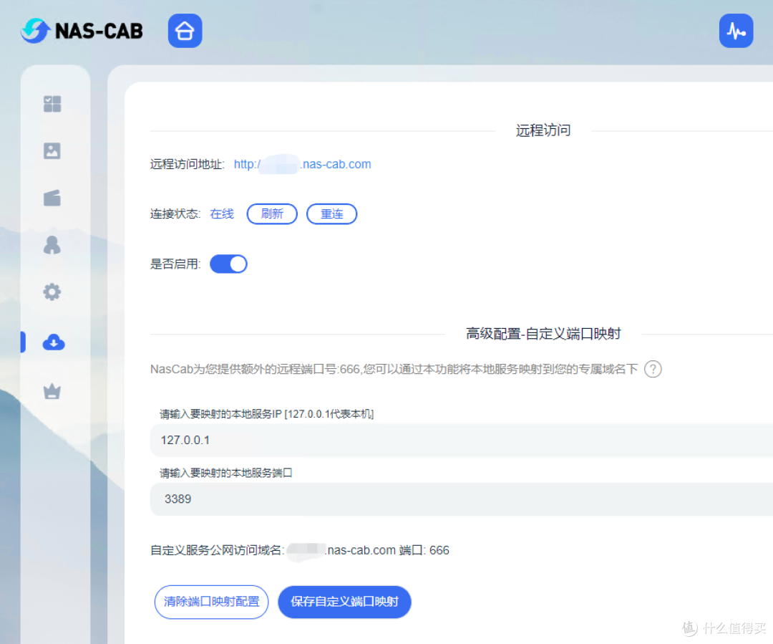Save settings with 保存自定义端口映射 button
Viewport: 773px width, 644px height.
tap(344, 602)
